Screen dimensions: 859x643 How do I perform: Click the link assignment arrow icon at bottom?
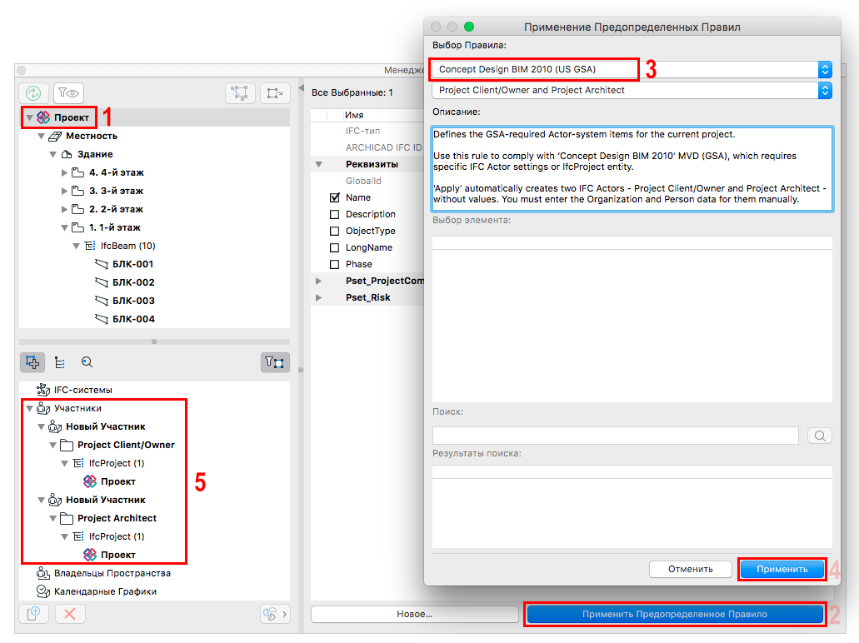click(x=274, y=614)
